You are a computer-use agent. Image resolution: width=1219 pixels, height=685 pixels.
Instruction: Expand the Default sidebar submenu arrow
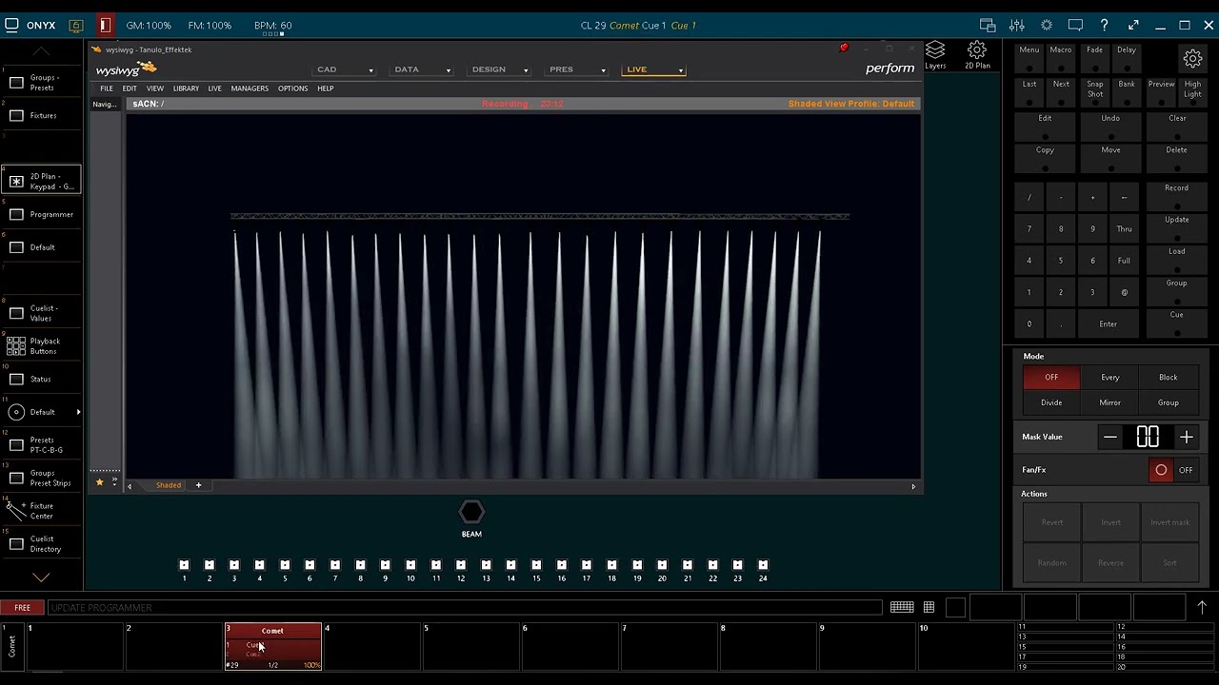pyautogui.click(x=78, y=412)
